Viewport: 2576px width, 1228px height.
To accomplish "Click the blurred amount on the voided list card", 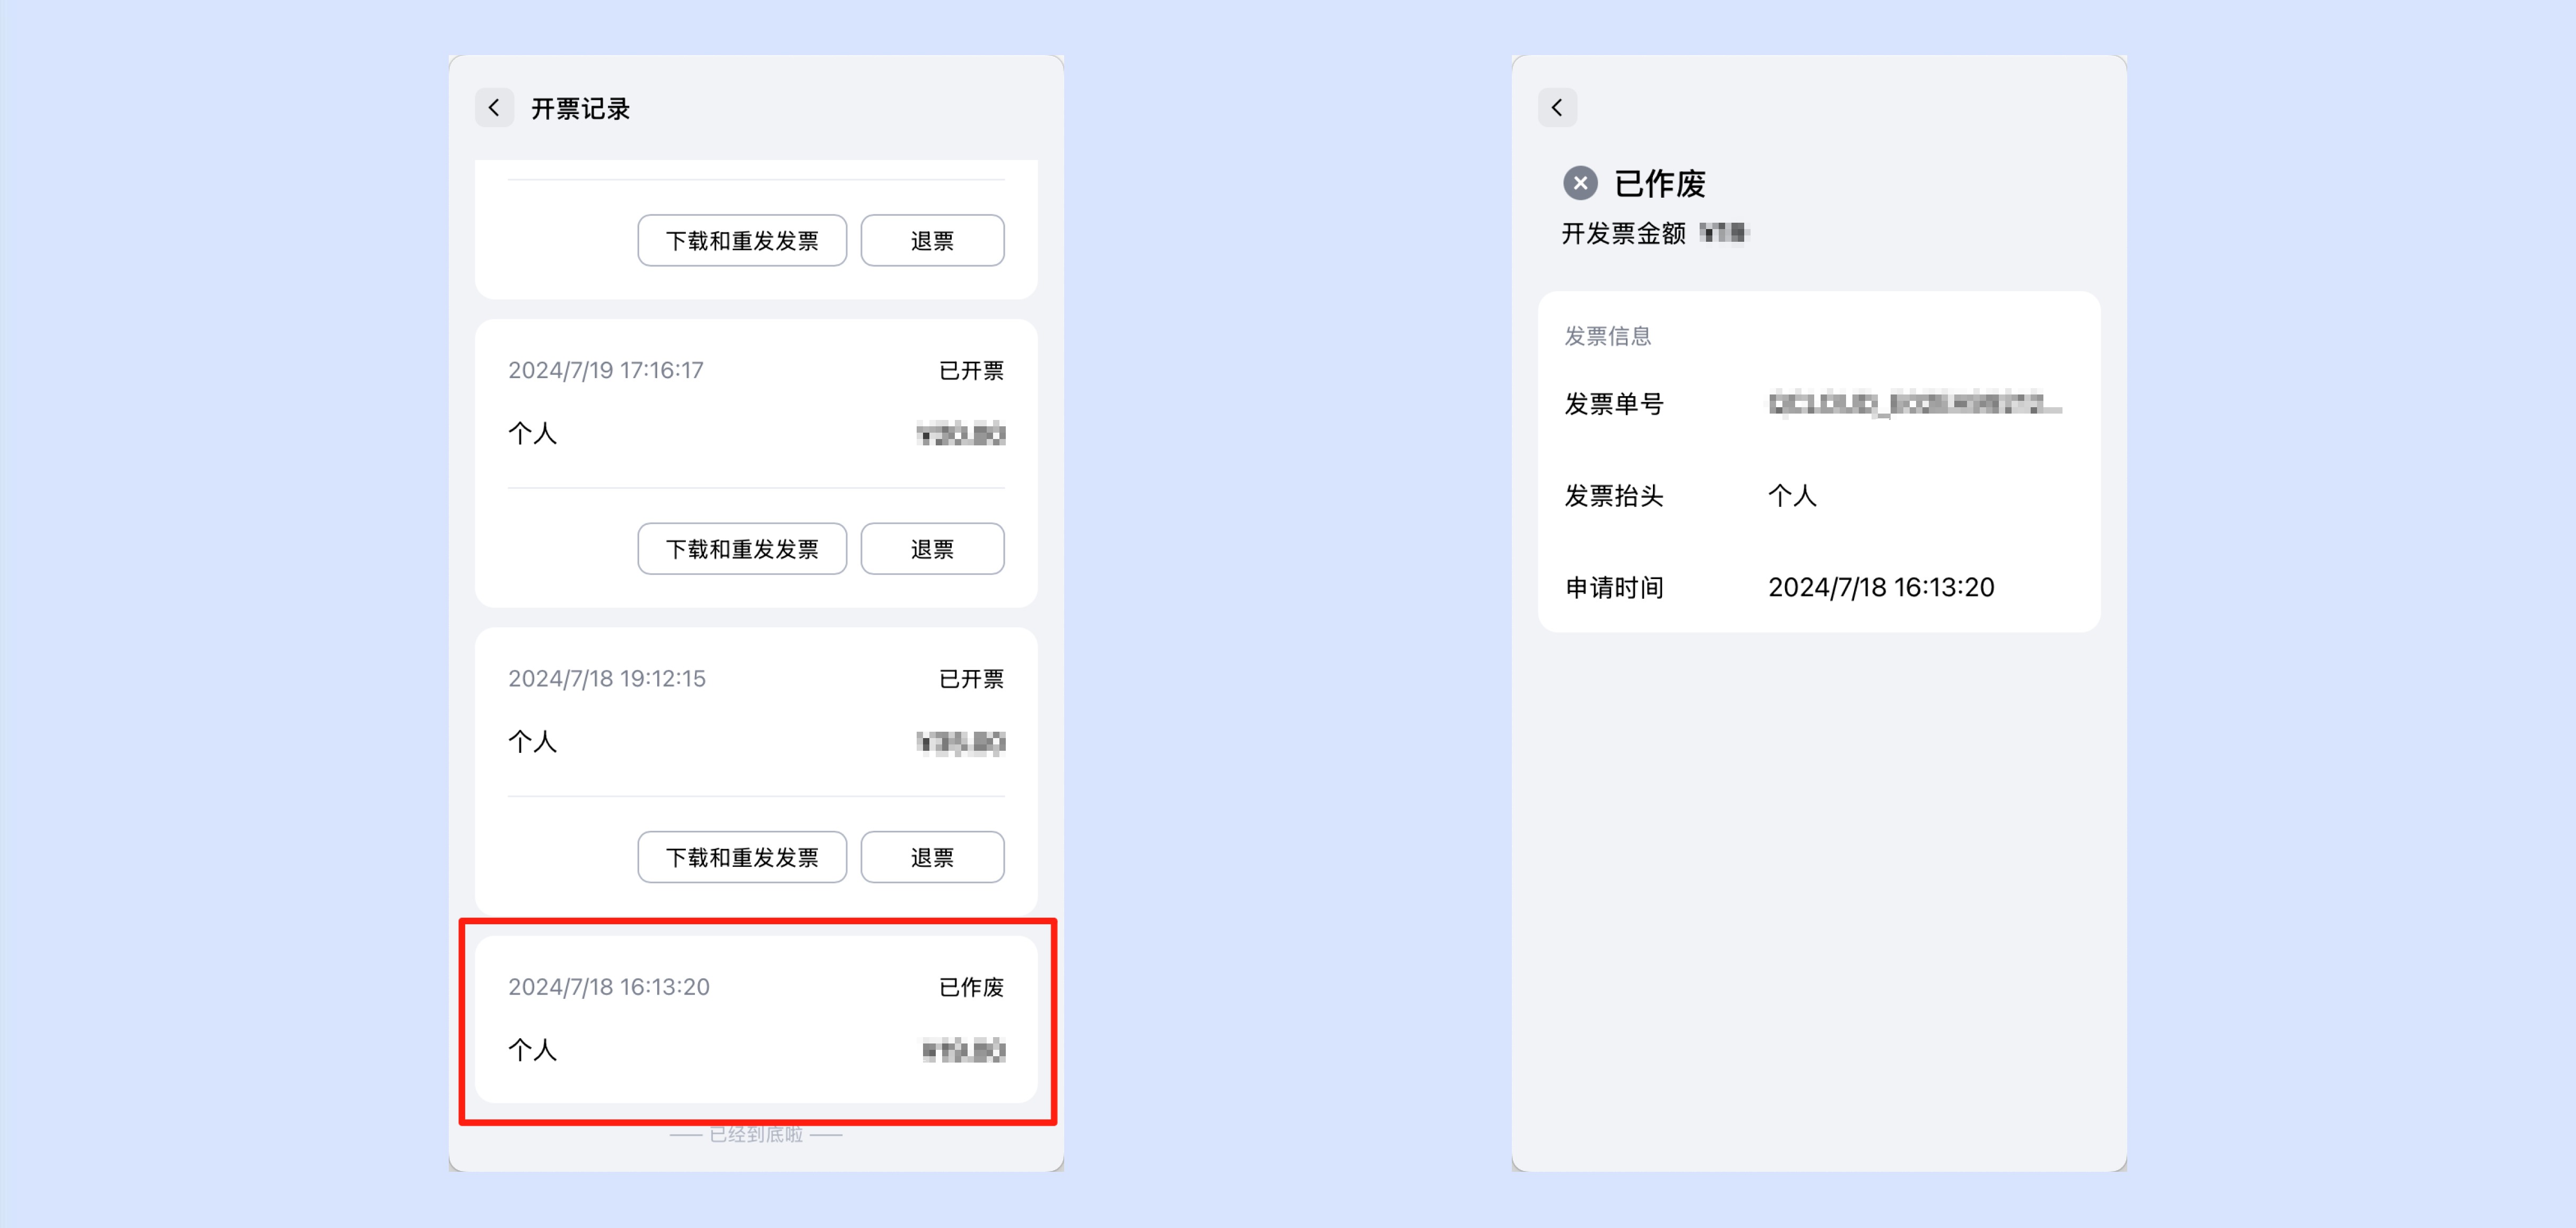I will coord(963,1050).
